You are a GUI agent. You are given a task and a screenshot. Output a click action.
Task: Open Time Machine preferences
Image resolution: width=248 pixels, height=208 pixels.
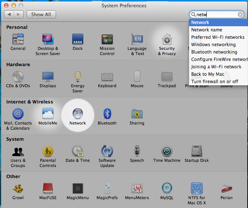coord(167,154)
